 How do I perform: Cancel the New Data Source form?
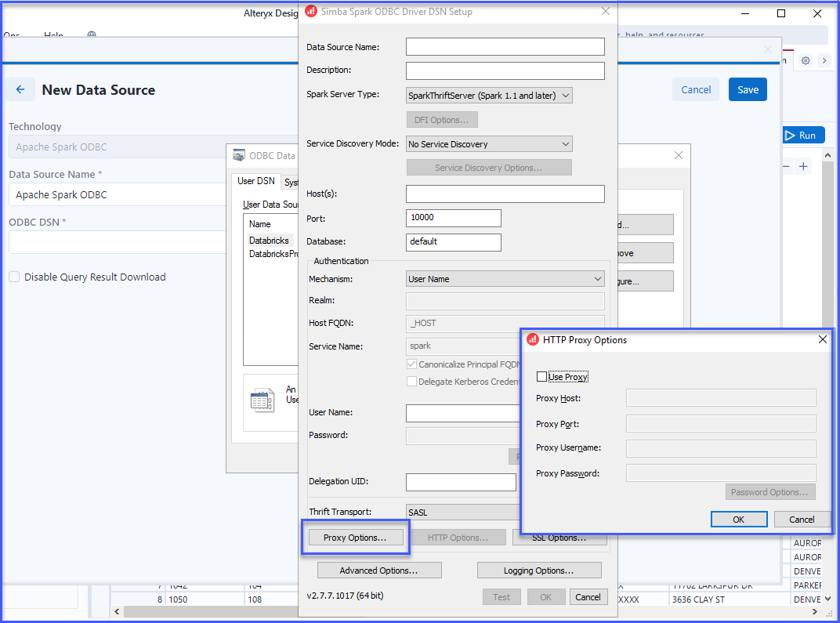(696, 89)
